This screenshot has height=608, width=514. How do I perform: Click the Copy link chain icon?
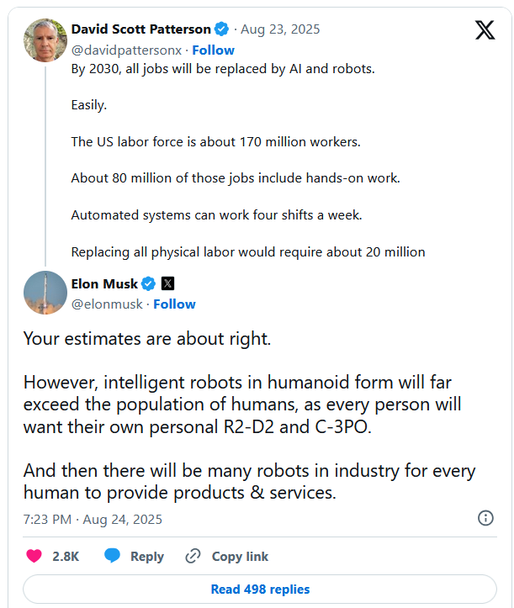click(193, 556)
